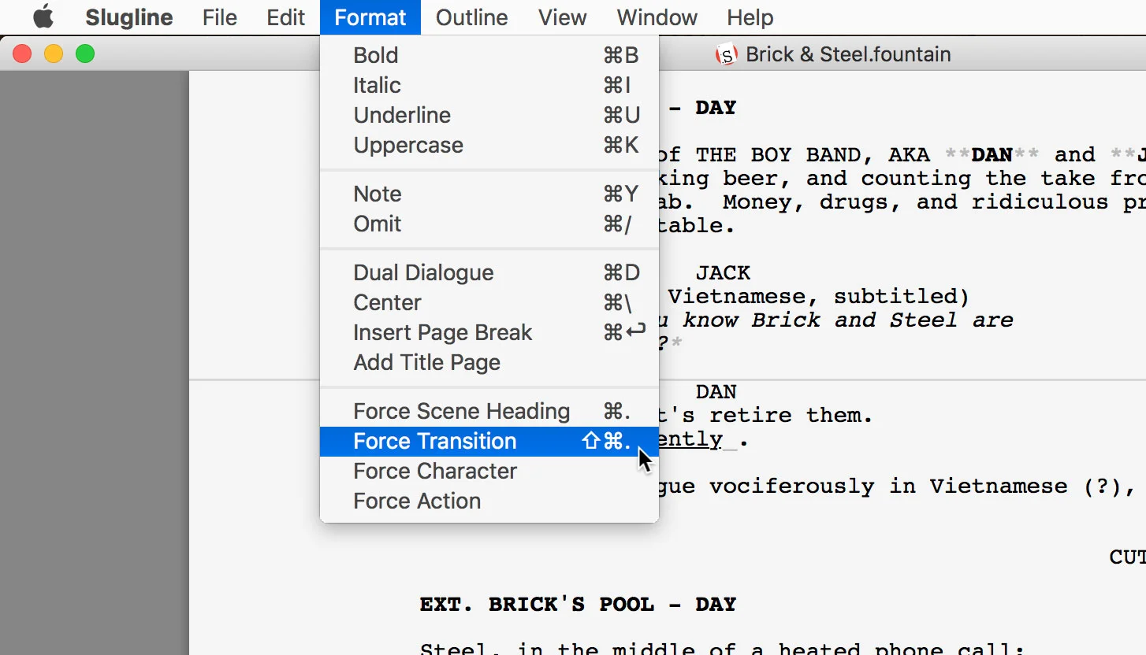Open the View menu
The width and height of the screenshot is (1146, 655).
pos(562,17)
